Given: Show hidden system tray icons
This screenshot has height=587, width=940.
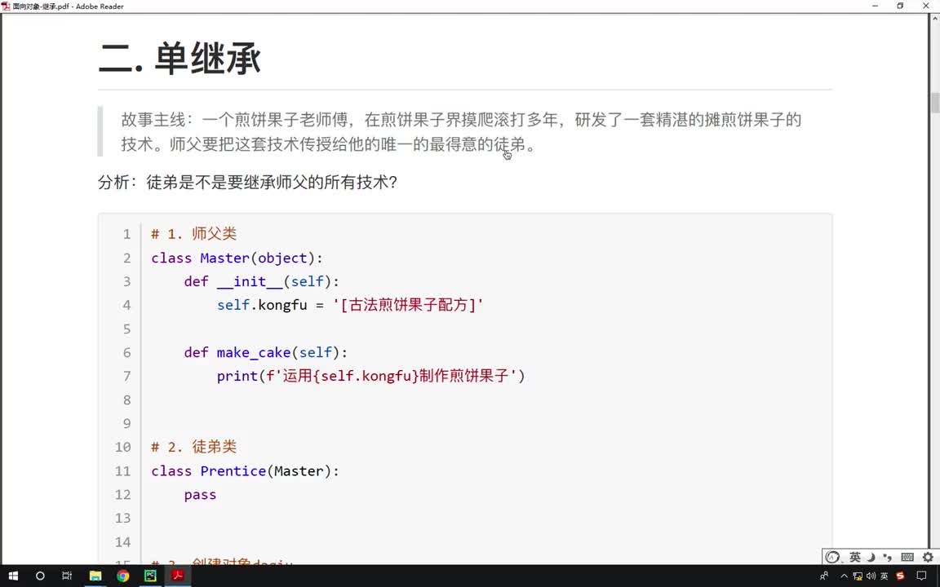Looking at the screenshot, I should pyautogui.click(x=844, y=576).
